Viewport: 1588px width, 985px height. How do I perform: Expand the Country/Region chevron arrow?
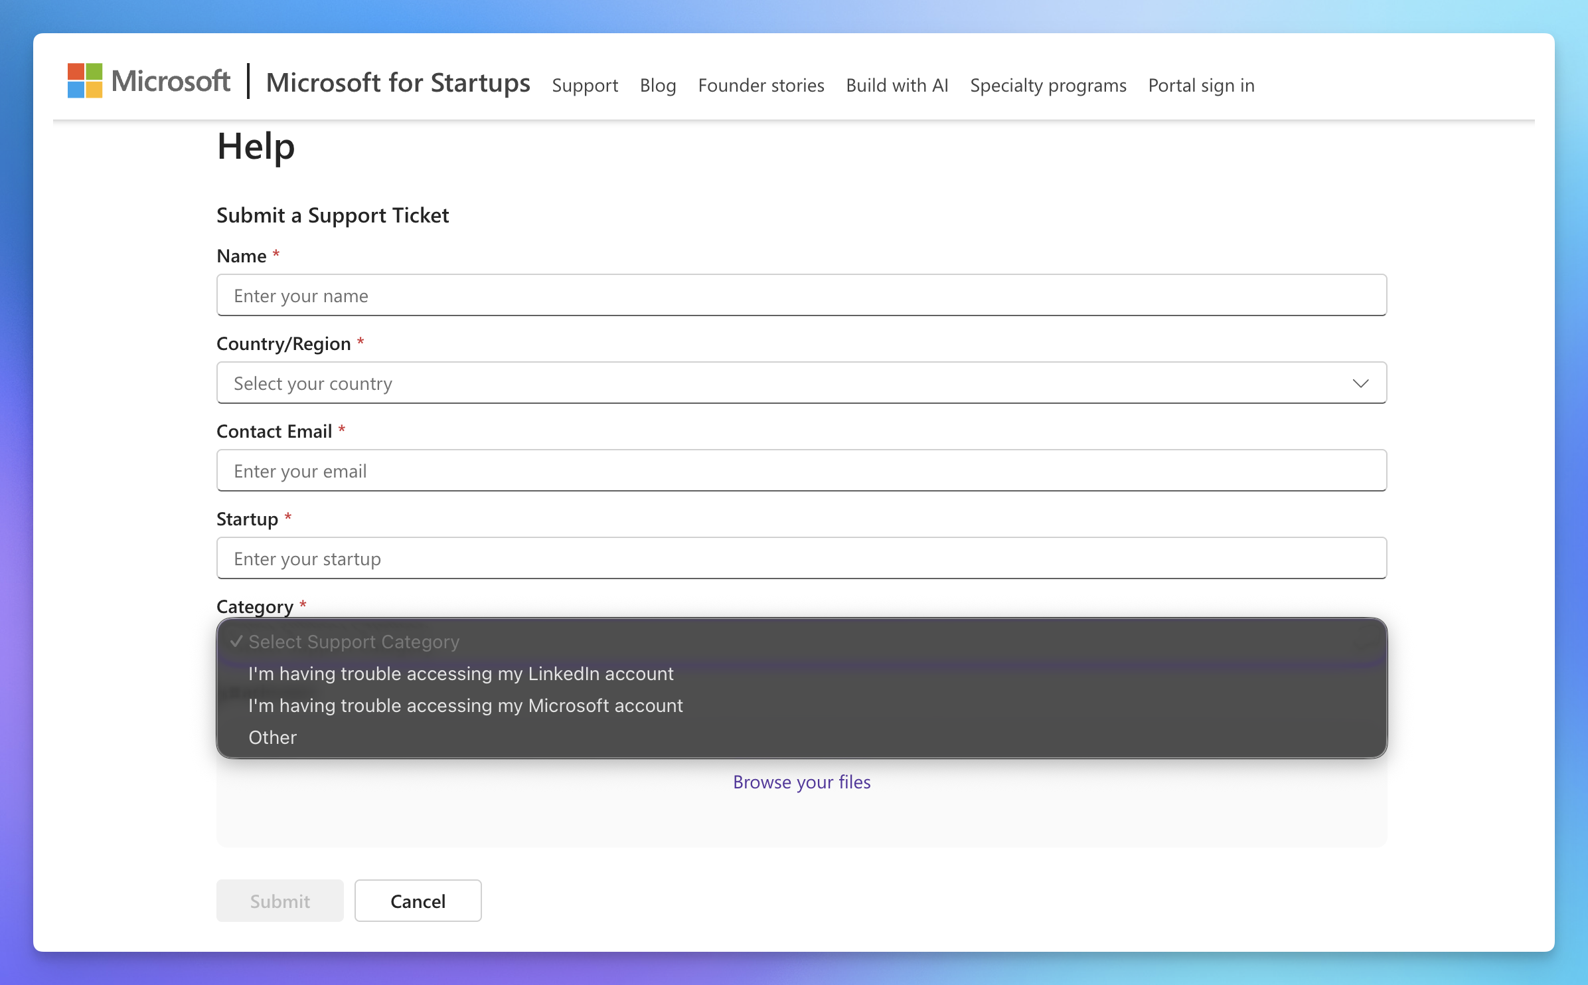pyautogui.click(x=1360, y=383)
